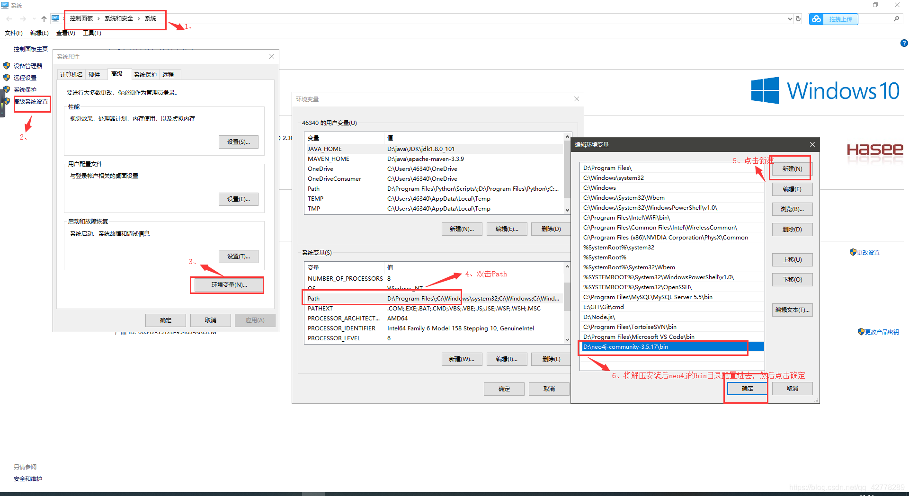Switch to 系统保护 tab in 系统属性
The width and height of the screenshot is (909, 496).
tap(145, 75)
